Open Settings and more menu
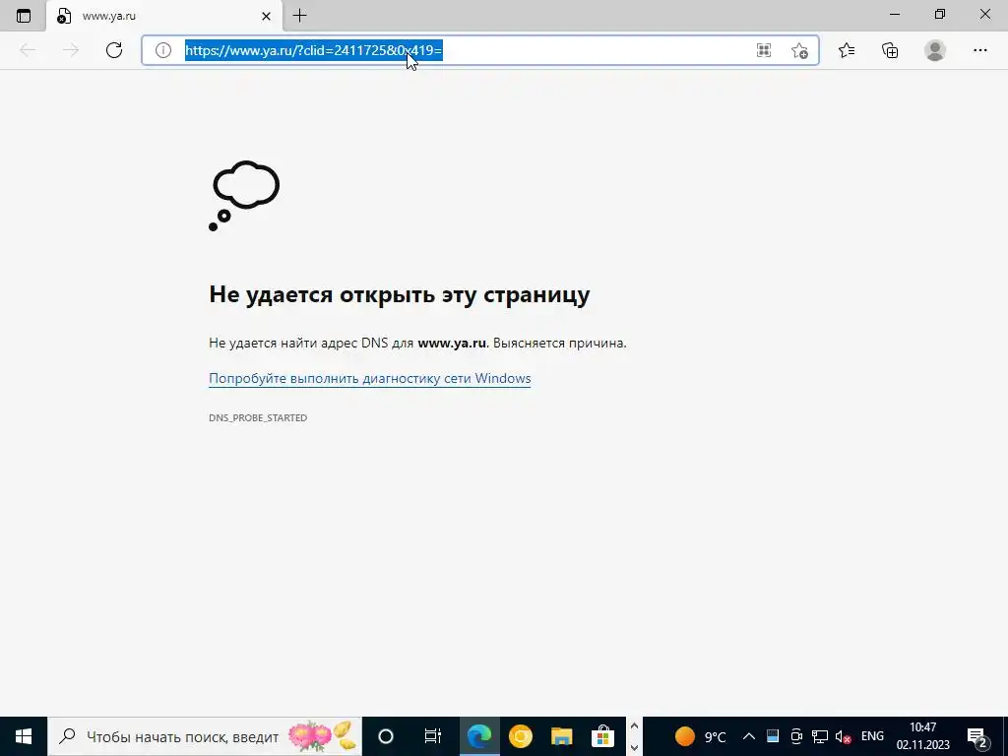This screenshot has width=1008, height=756. 979,50
